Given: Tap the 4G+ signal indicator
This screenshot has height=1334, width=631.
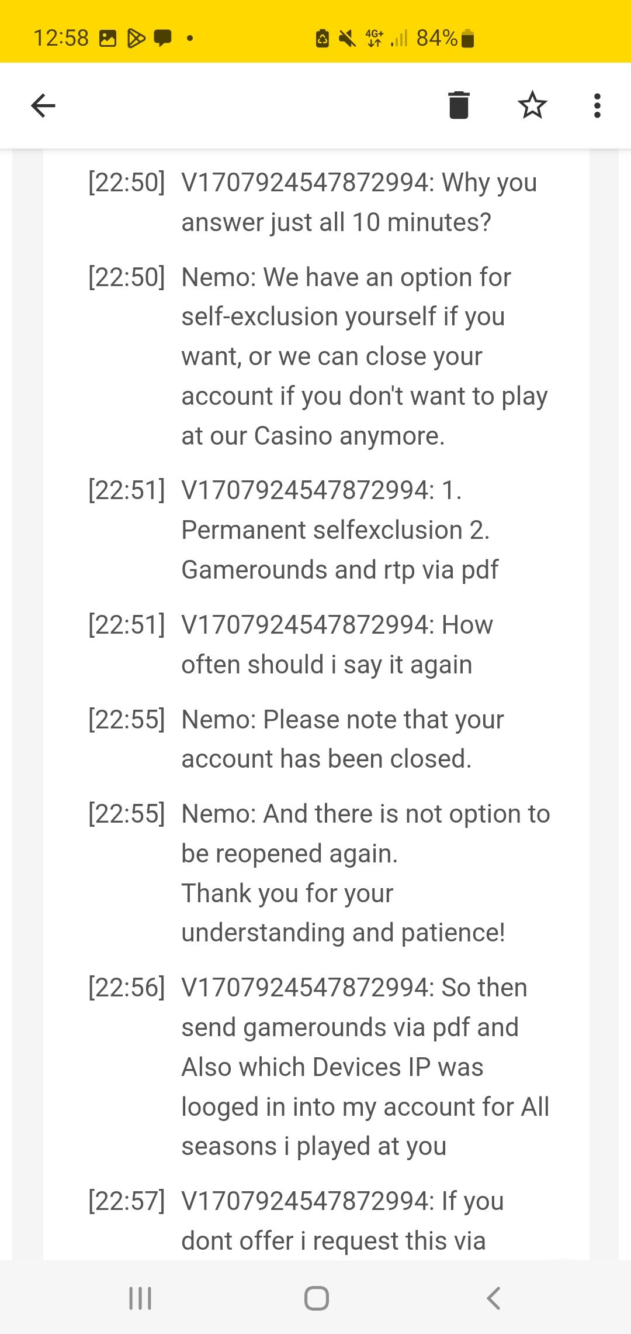Looking at the screenshot, I should 374,39.
